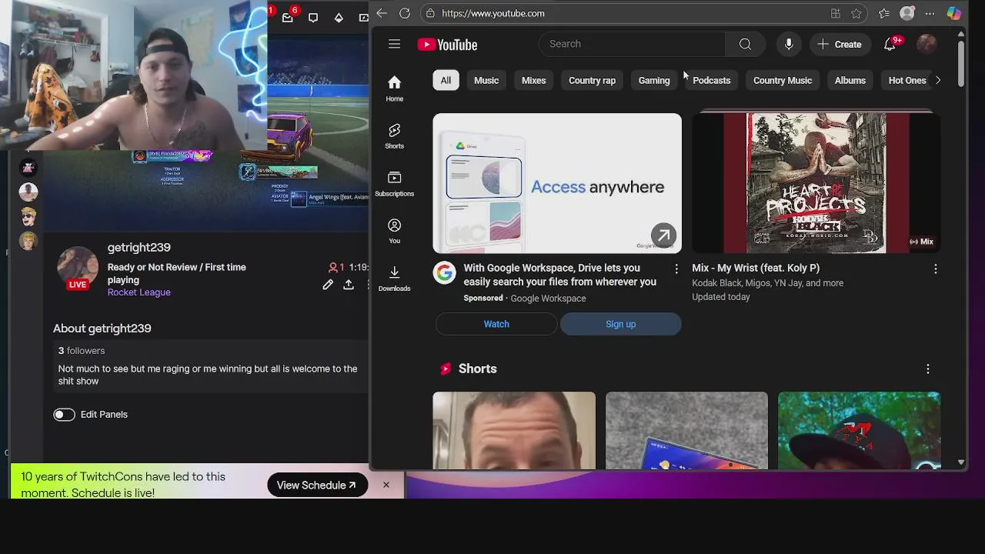Go back in the browser

pos(382,13)
